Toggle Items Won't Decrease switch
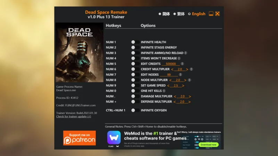The width and height of the screenshot is (278, 156). [135, 58]
